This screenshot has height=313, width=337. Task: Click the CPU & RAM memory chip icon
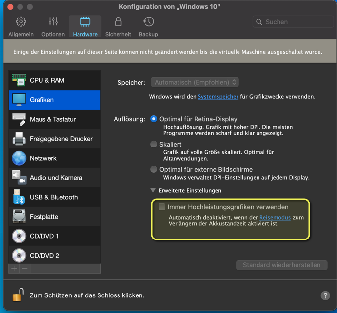pyautogui.click(x=19, y=80)
